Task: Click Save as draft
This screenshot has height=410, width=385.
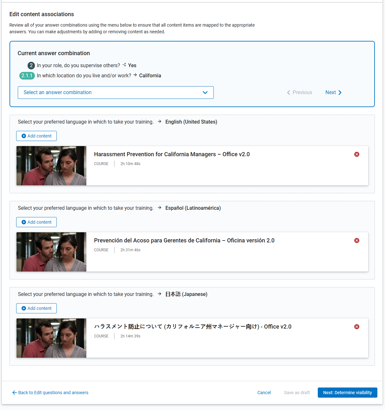Action: tap(297, 393)
